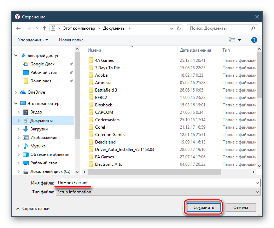Screen dimensions: 274x228
Task: Click the Отмена button
Action: [x=241, y=207]
